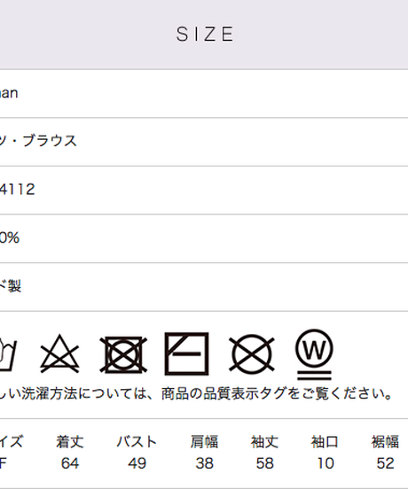Screen dimensions: 408x489
Task: Click the バスト value 49
Action: pyautogui.click(x=137, y=463)
